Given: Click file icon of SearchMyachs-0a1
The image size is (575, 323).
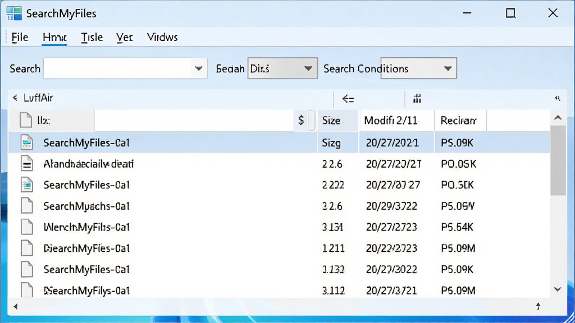Looking at the screenshot, I should 27,206.
